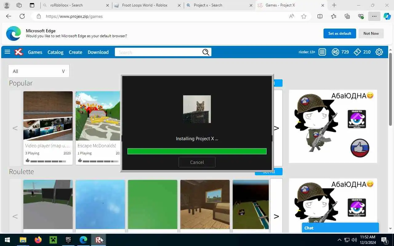Advance Popular games with right arrow
The image size is (394, 246).
pos(276,128)
